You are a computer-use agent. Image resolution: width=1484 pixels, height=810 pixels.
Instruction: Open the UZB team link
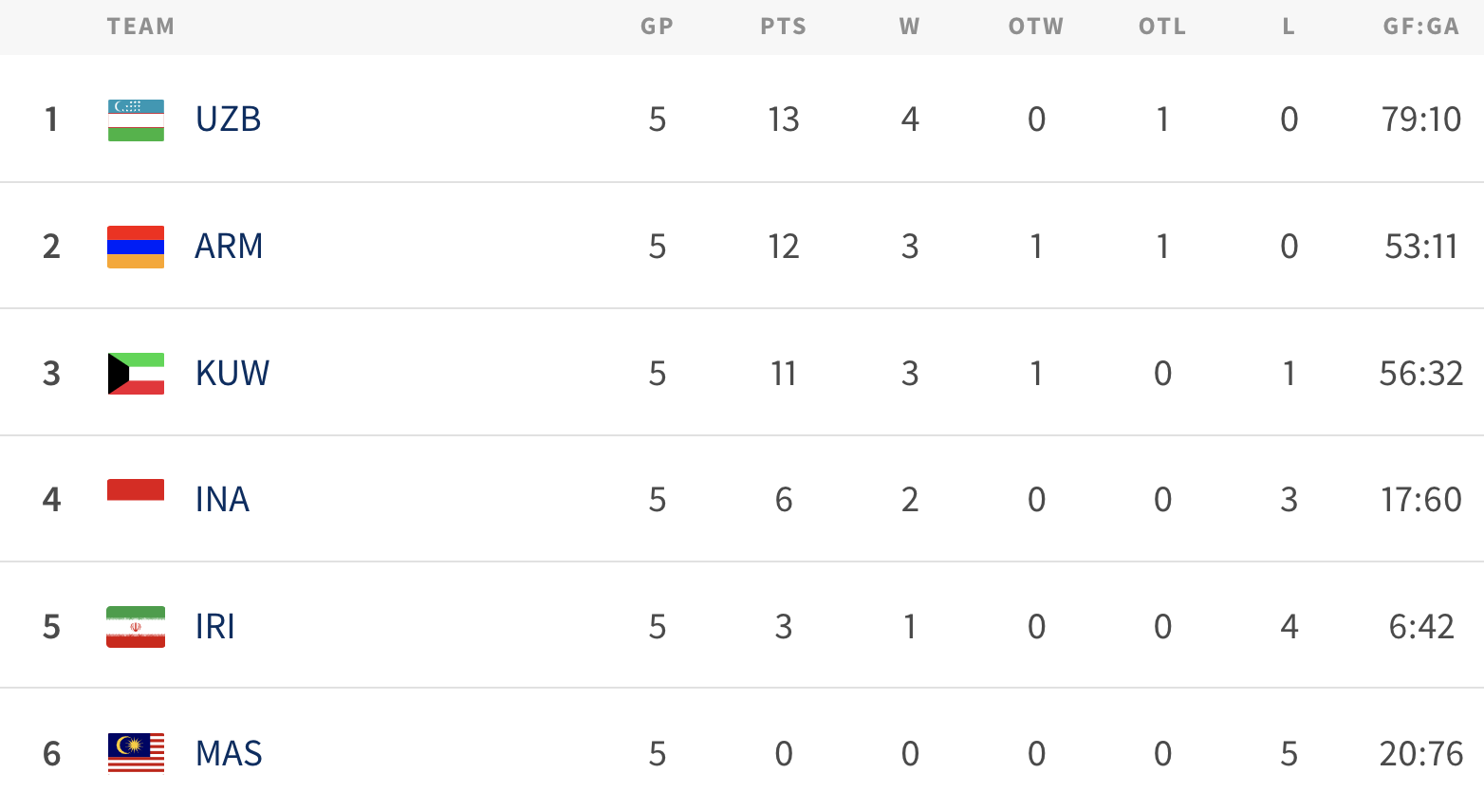(x=228, y=120)
